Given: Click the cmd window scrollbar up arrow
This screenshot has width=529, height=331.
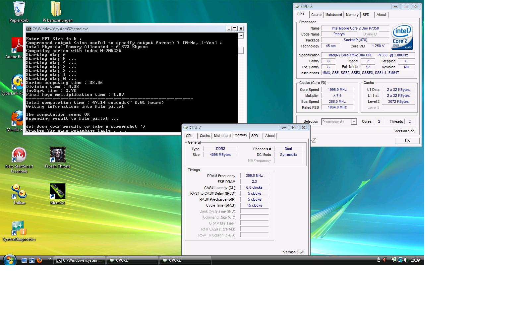Looking at the screenshot, I should pos(241,35).
